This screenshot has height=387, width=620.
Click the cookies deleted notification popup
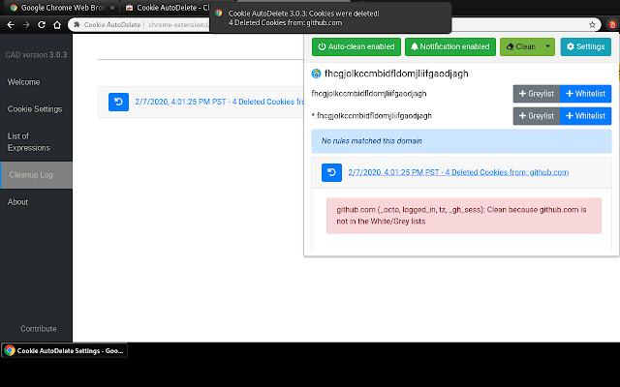[x=330, y=17]
